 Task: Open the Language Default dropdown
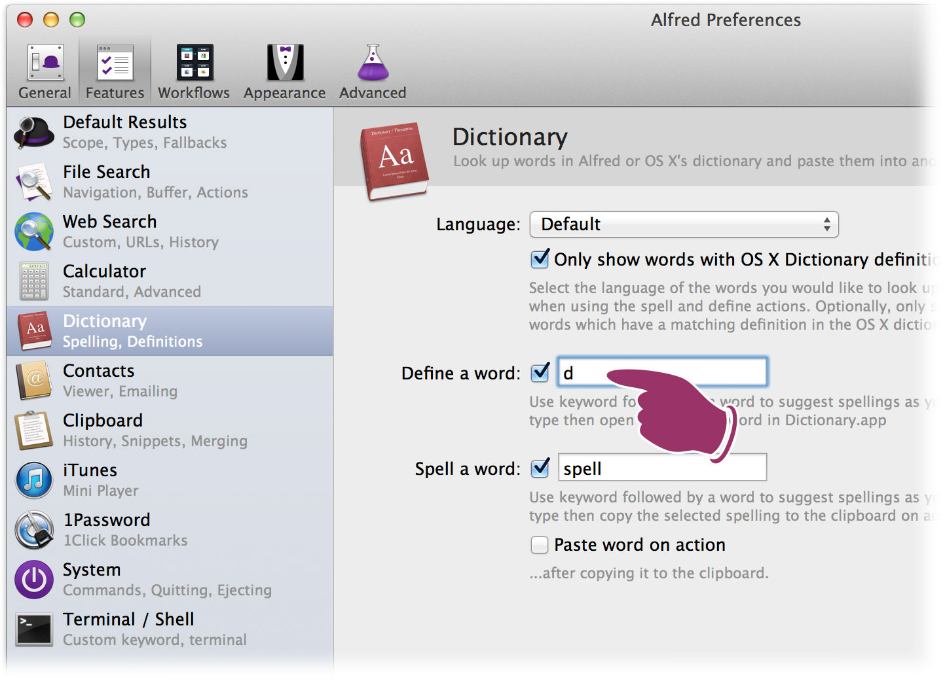(x=684, y=224)
